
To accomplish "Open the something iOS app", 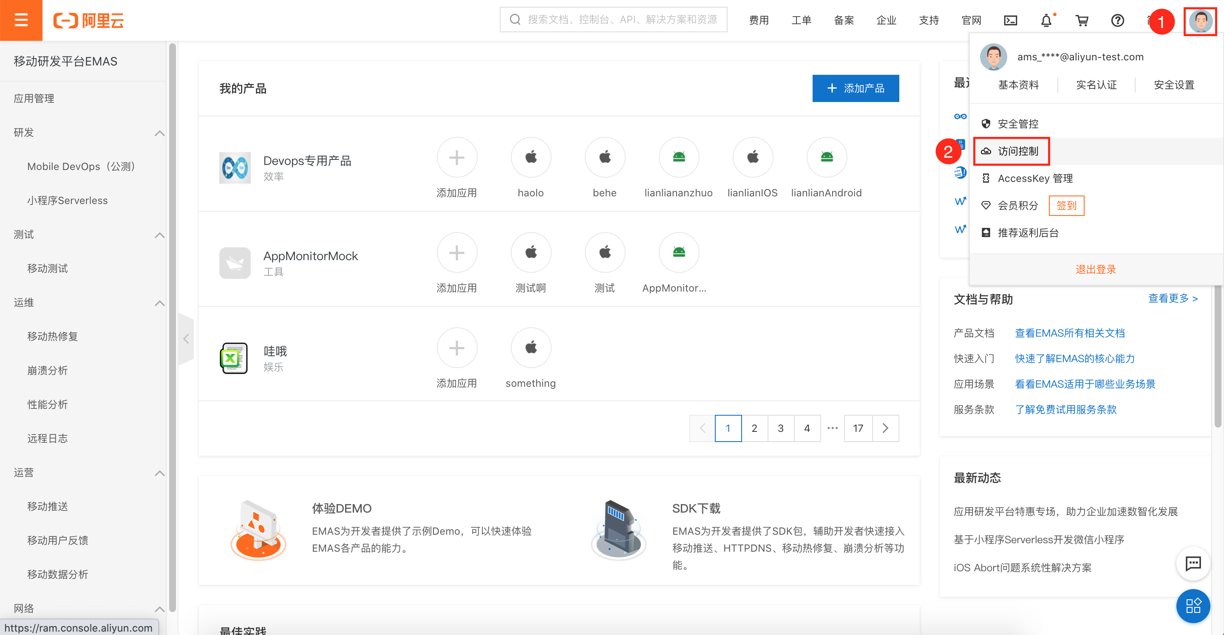I will pyautogui.click(x=531, y=348).
